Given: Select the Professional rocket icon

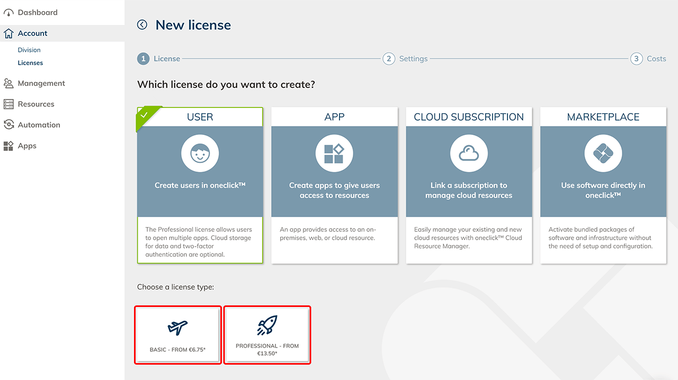Looking at the screenshot, I should 267,325.
